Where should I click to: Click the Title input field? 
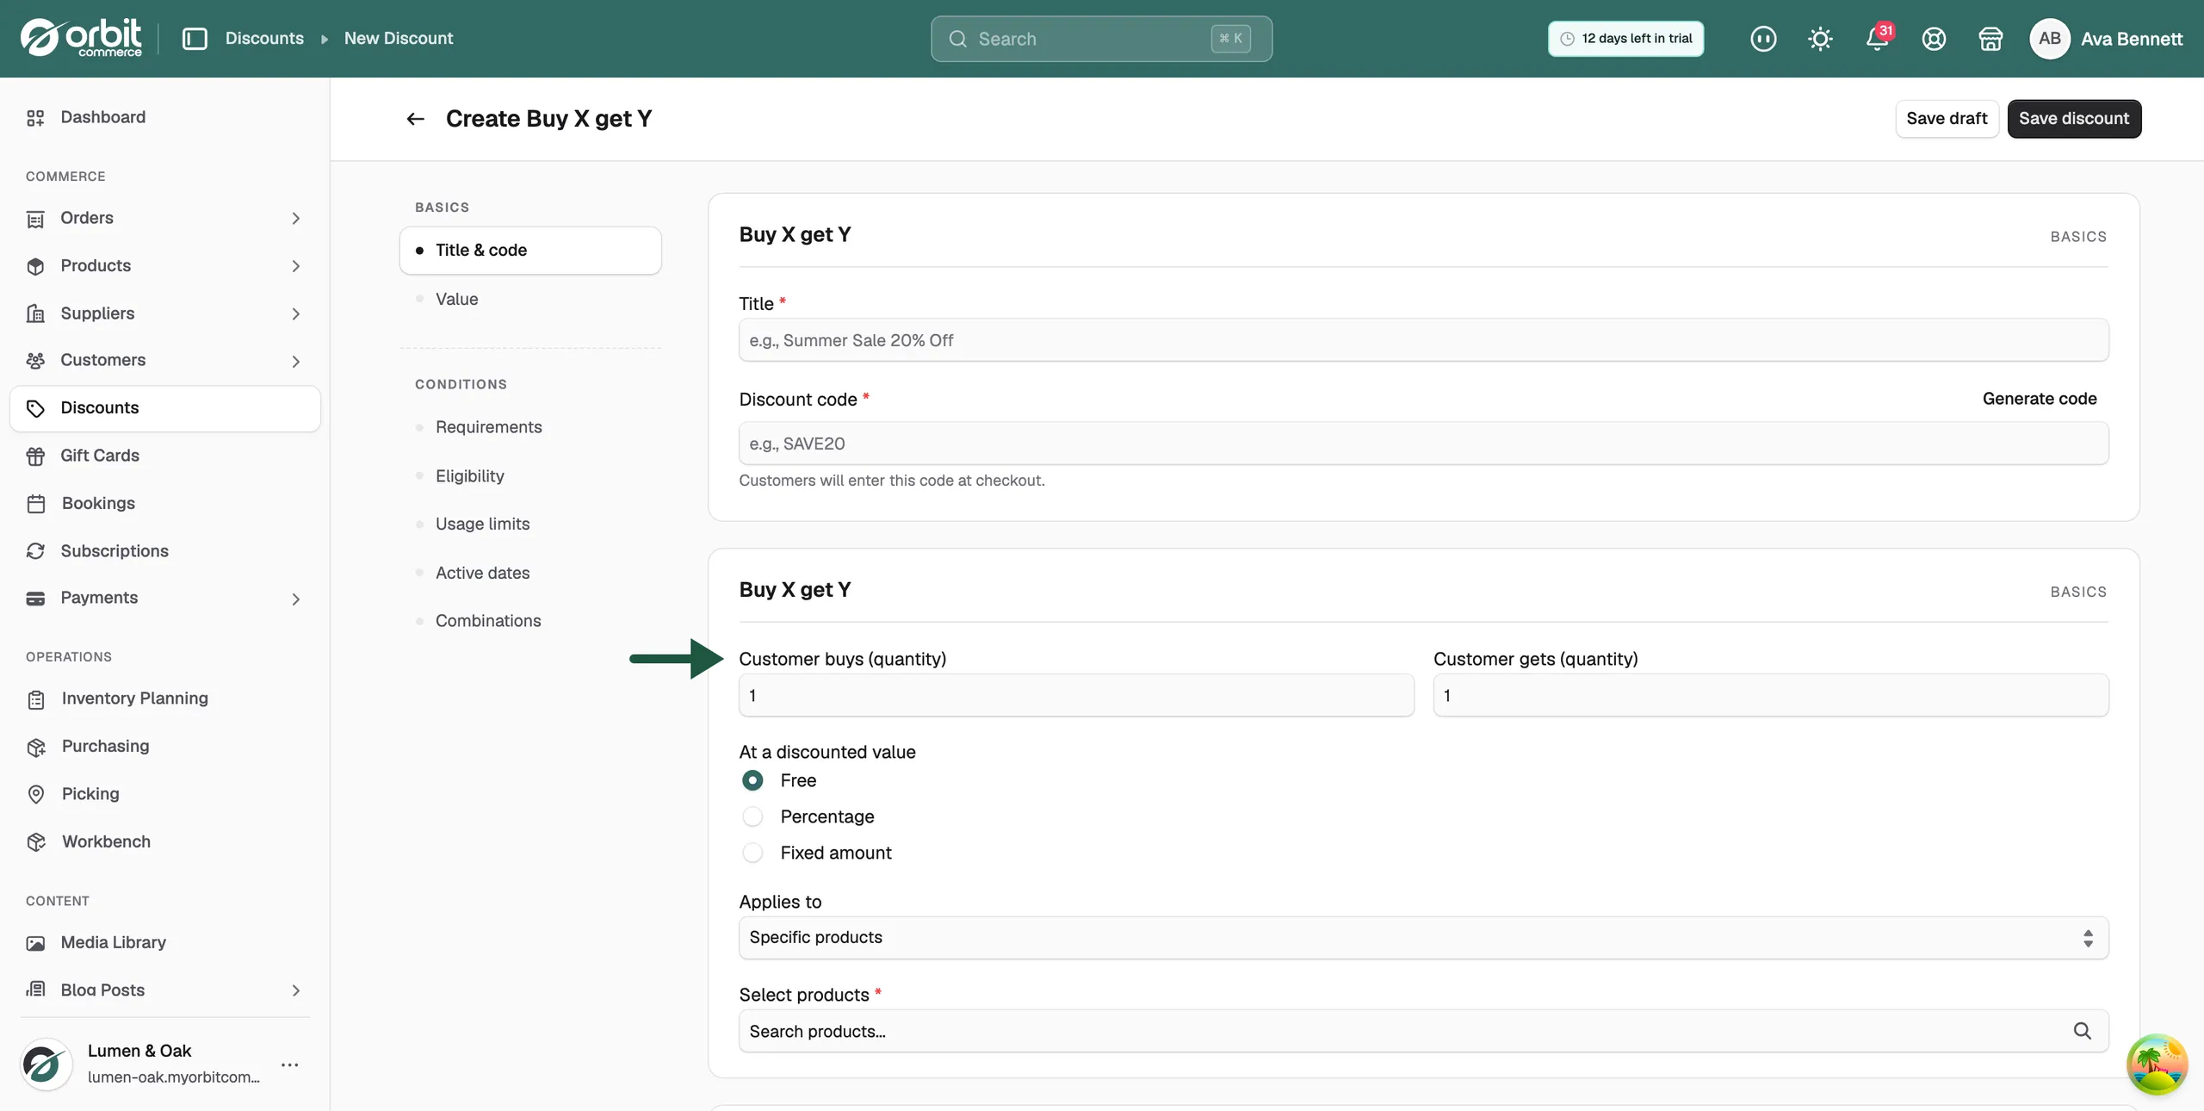[x=1424, y=340]
